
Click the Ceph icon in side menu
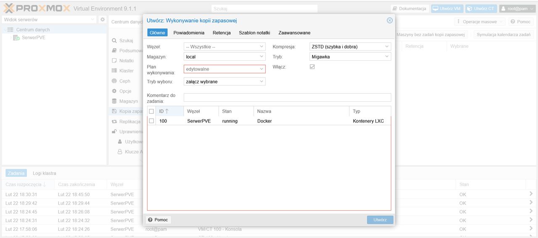[x=114, y=81]
